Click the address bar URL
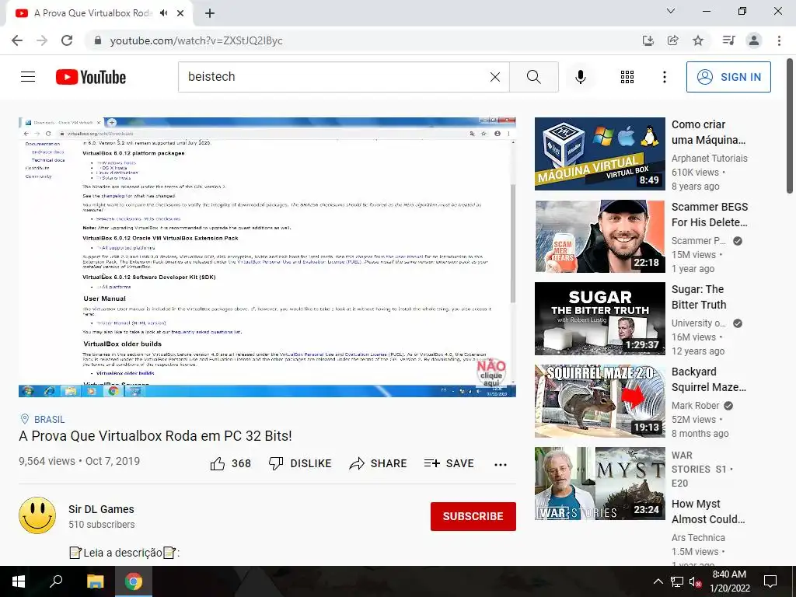796x597 pixels. tap(196, 40)
